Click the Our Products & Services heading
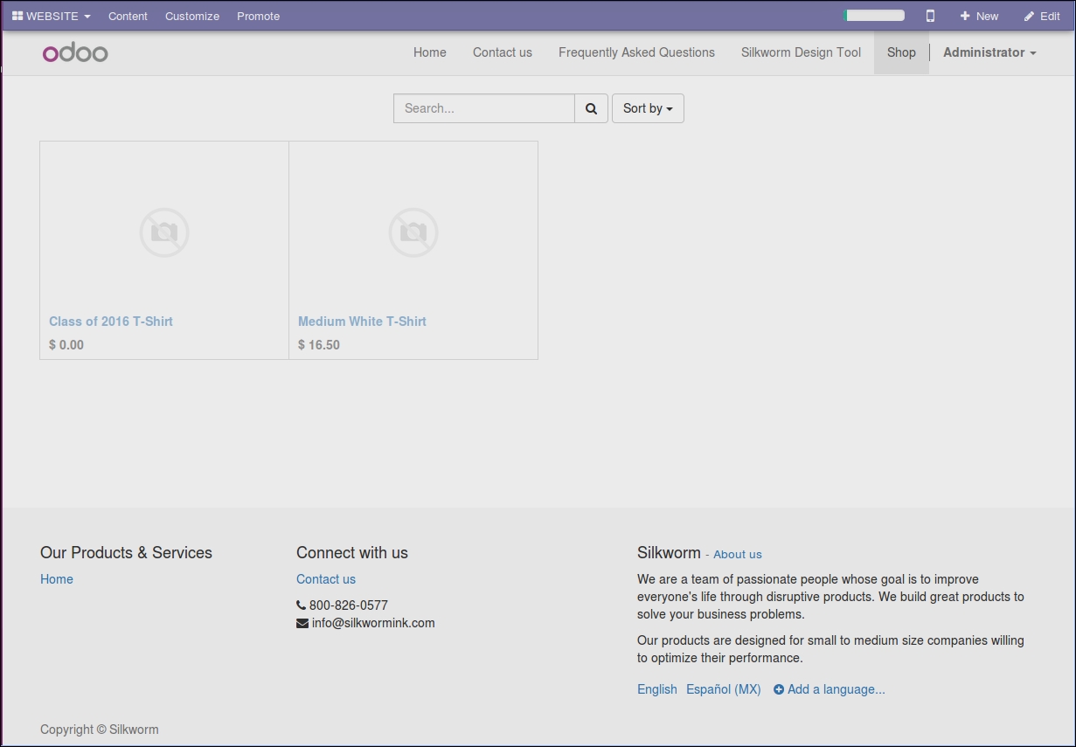1076x747 pixels. click(x=126, y=552)
